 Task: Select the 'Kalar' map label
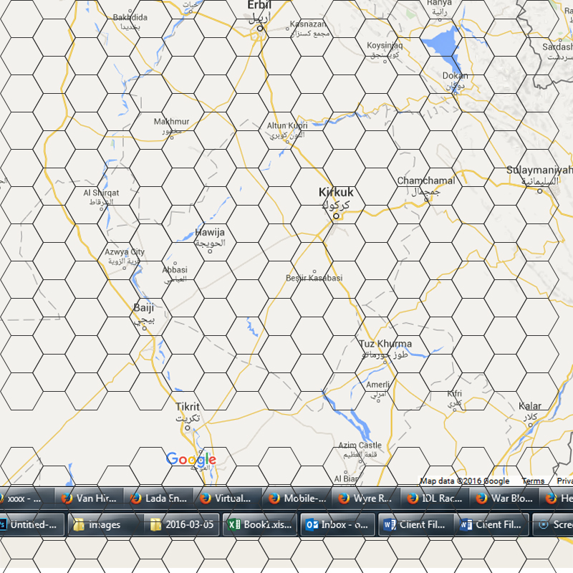(x=530, y=406)
